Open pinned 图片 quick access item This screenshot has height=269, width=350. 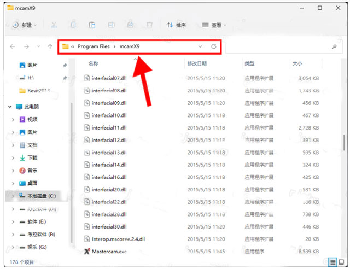click(x=28, y=65)
